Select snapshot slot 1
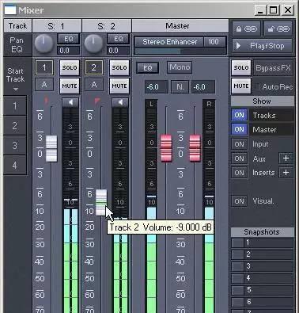The width and height of the screenshot is (299, 313). [263, 242]
